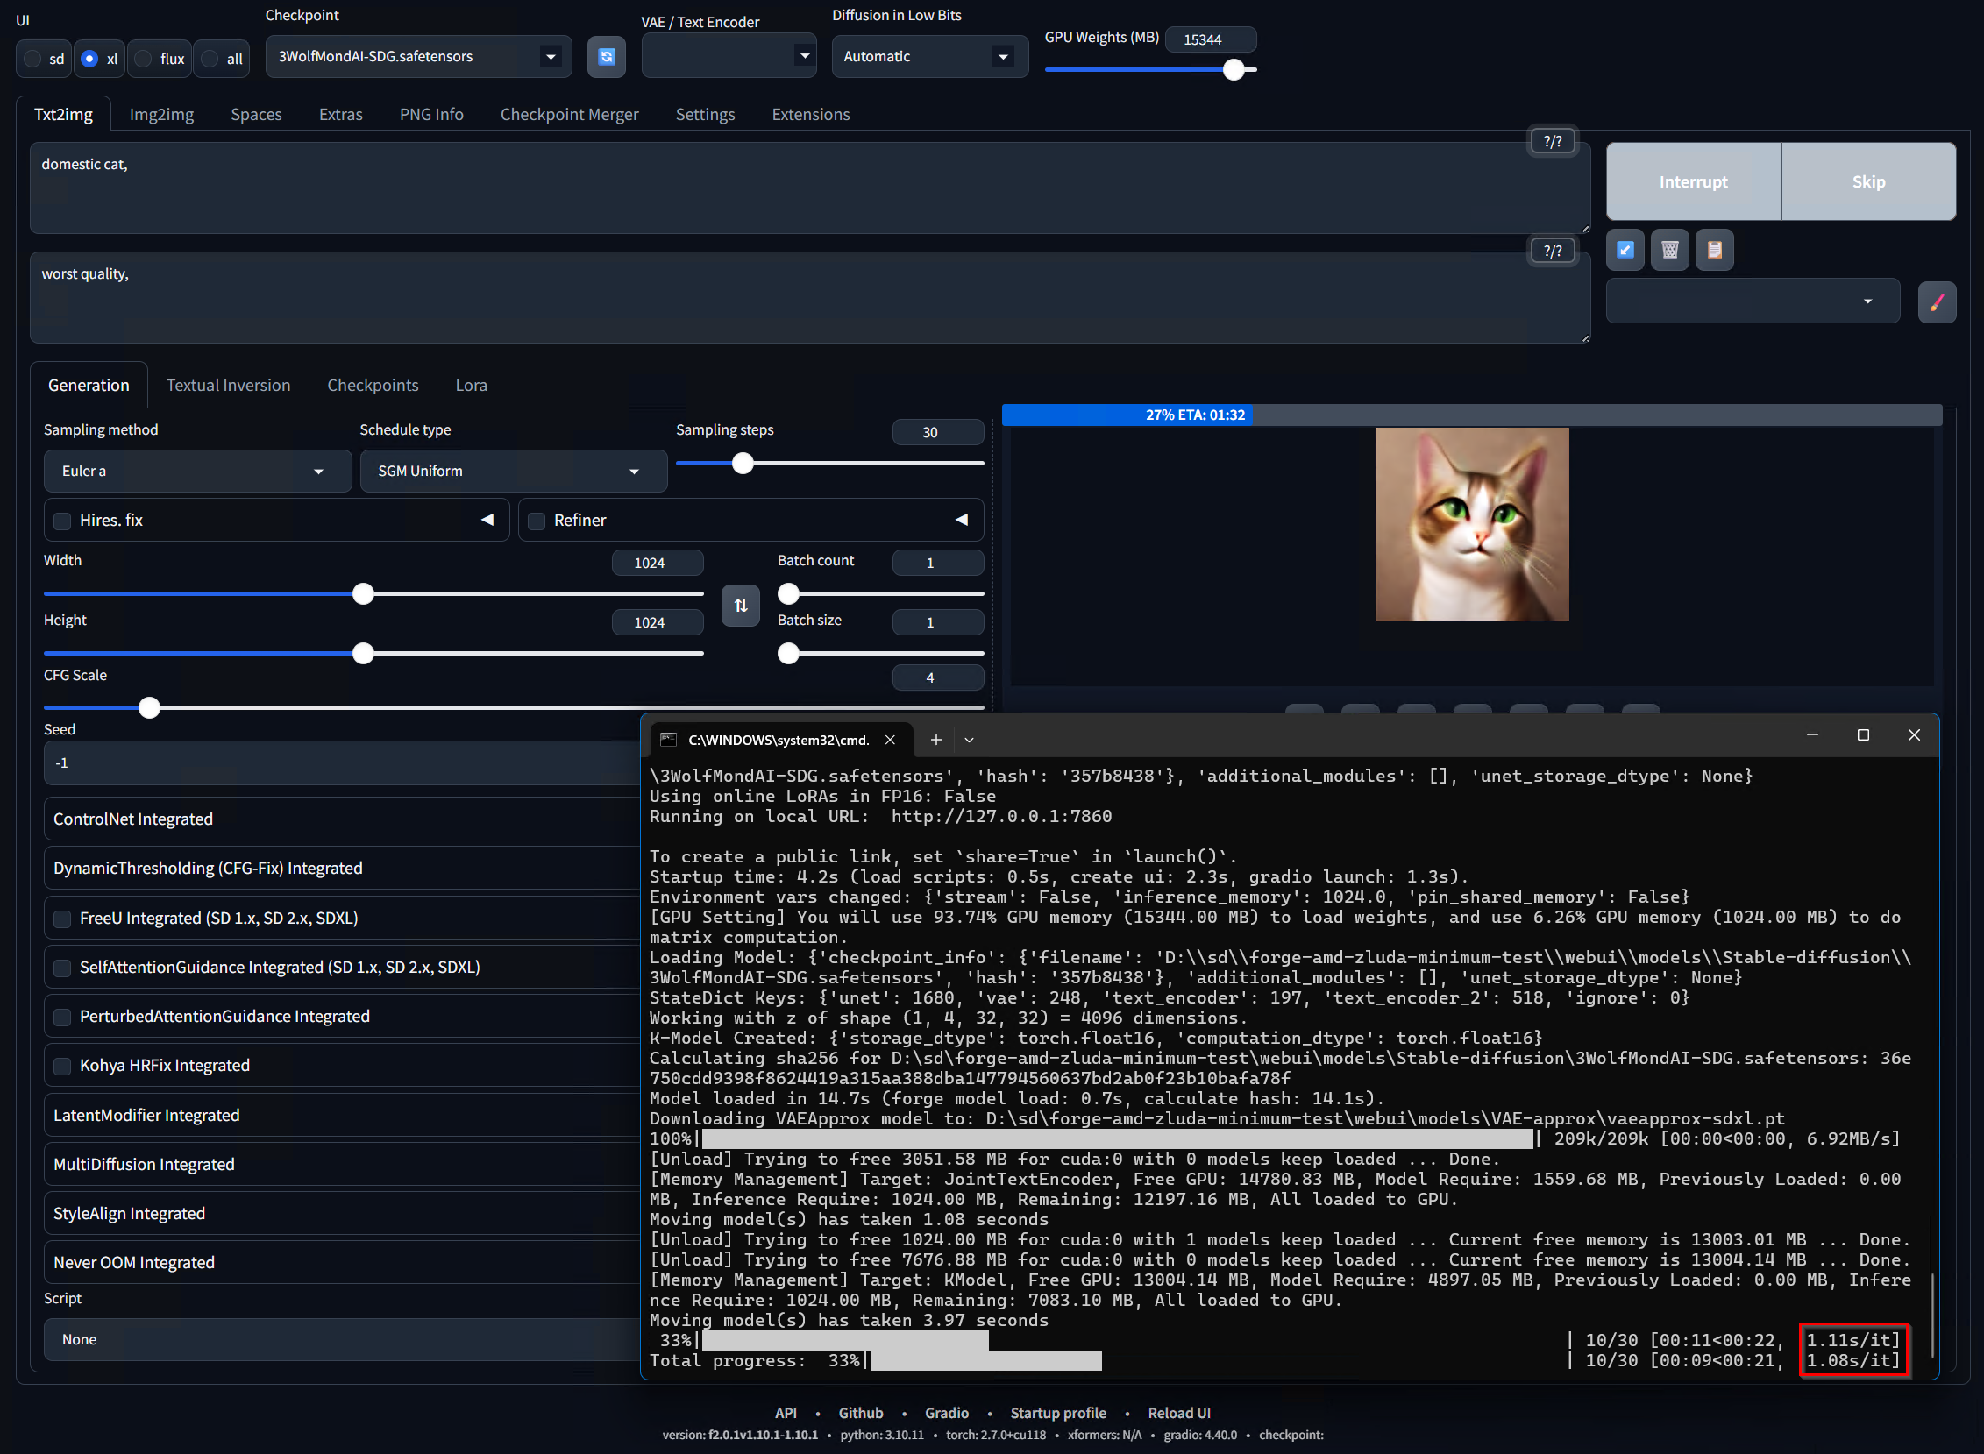Open the API footer link
1984x1454 pixels.
click(x=786, y=1413)
